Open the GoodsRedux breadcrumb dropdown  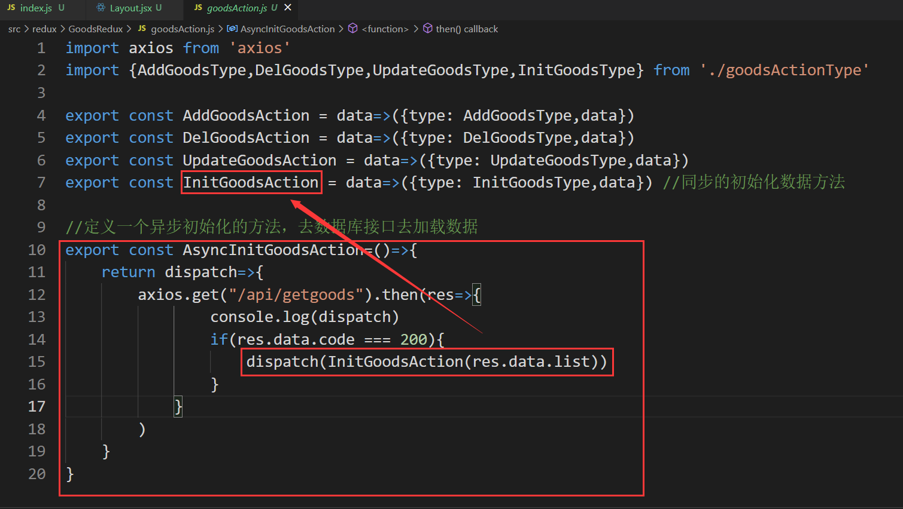coord(95,29)
